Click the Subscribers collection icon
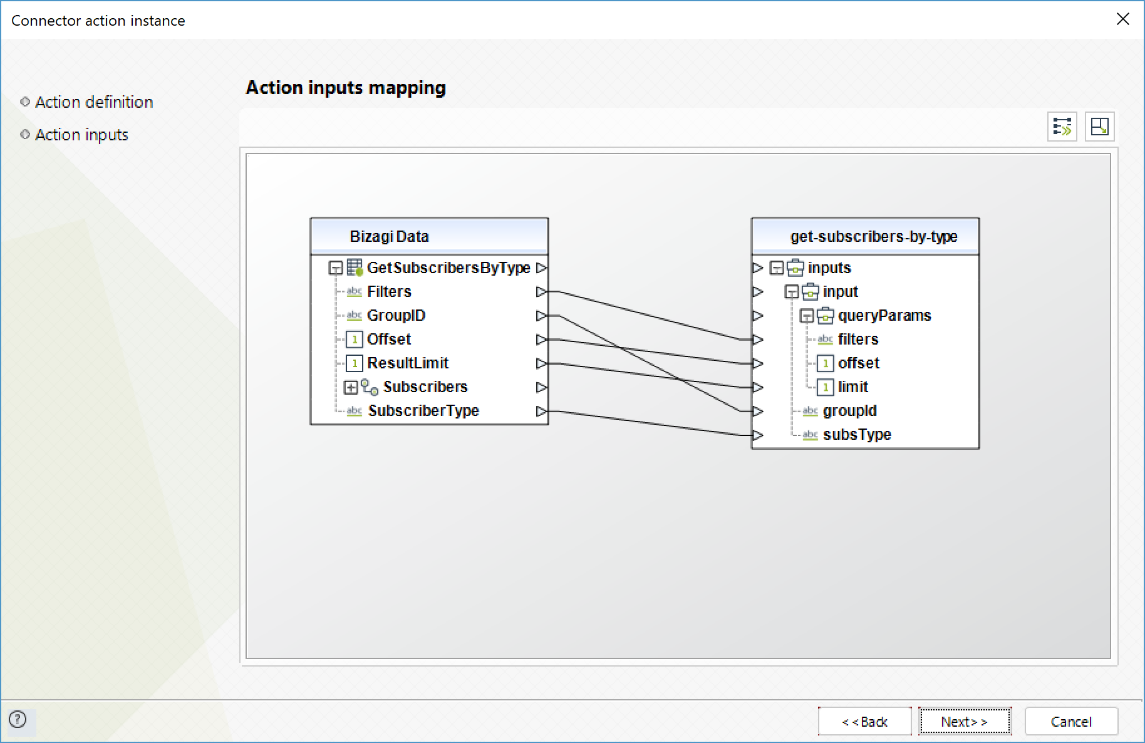1145x743 pixels. point(370,388)
